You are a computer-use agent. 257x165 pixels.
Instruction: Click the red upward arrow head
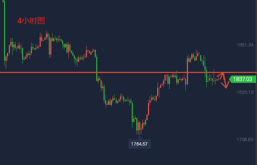pos(222,74)
